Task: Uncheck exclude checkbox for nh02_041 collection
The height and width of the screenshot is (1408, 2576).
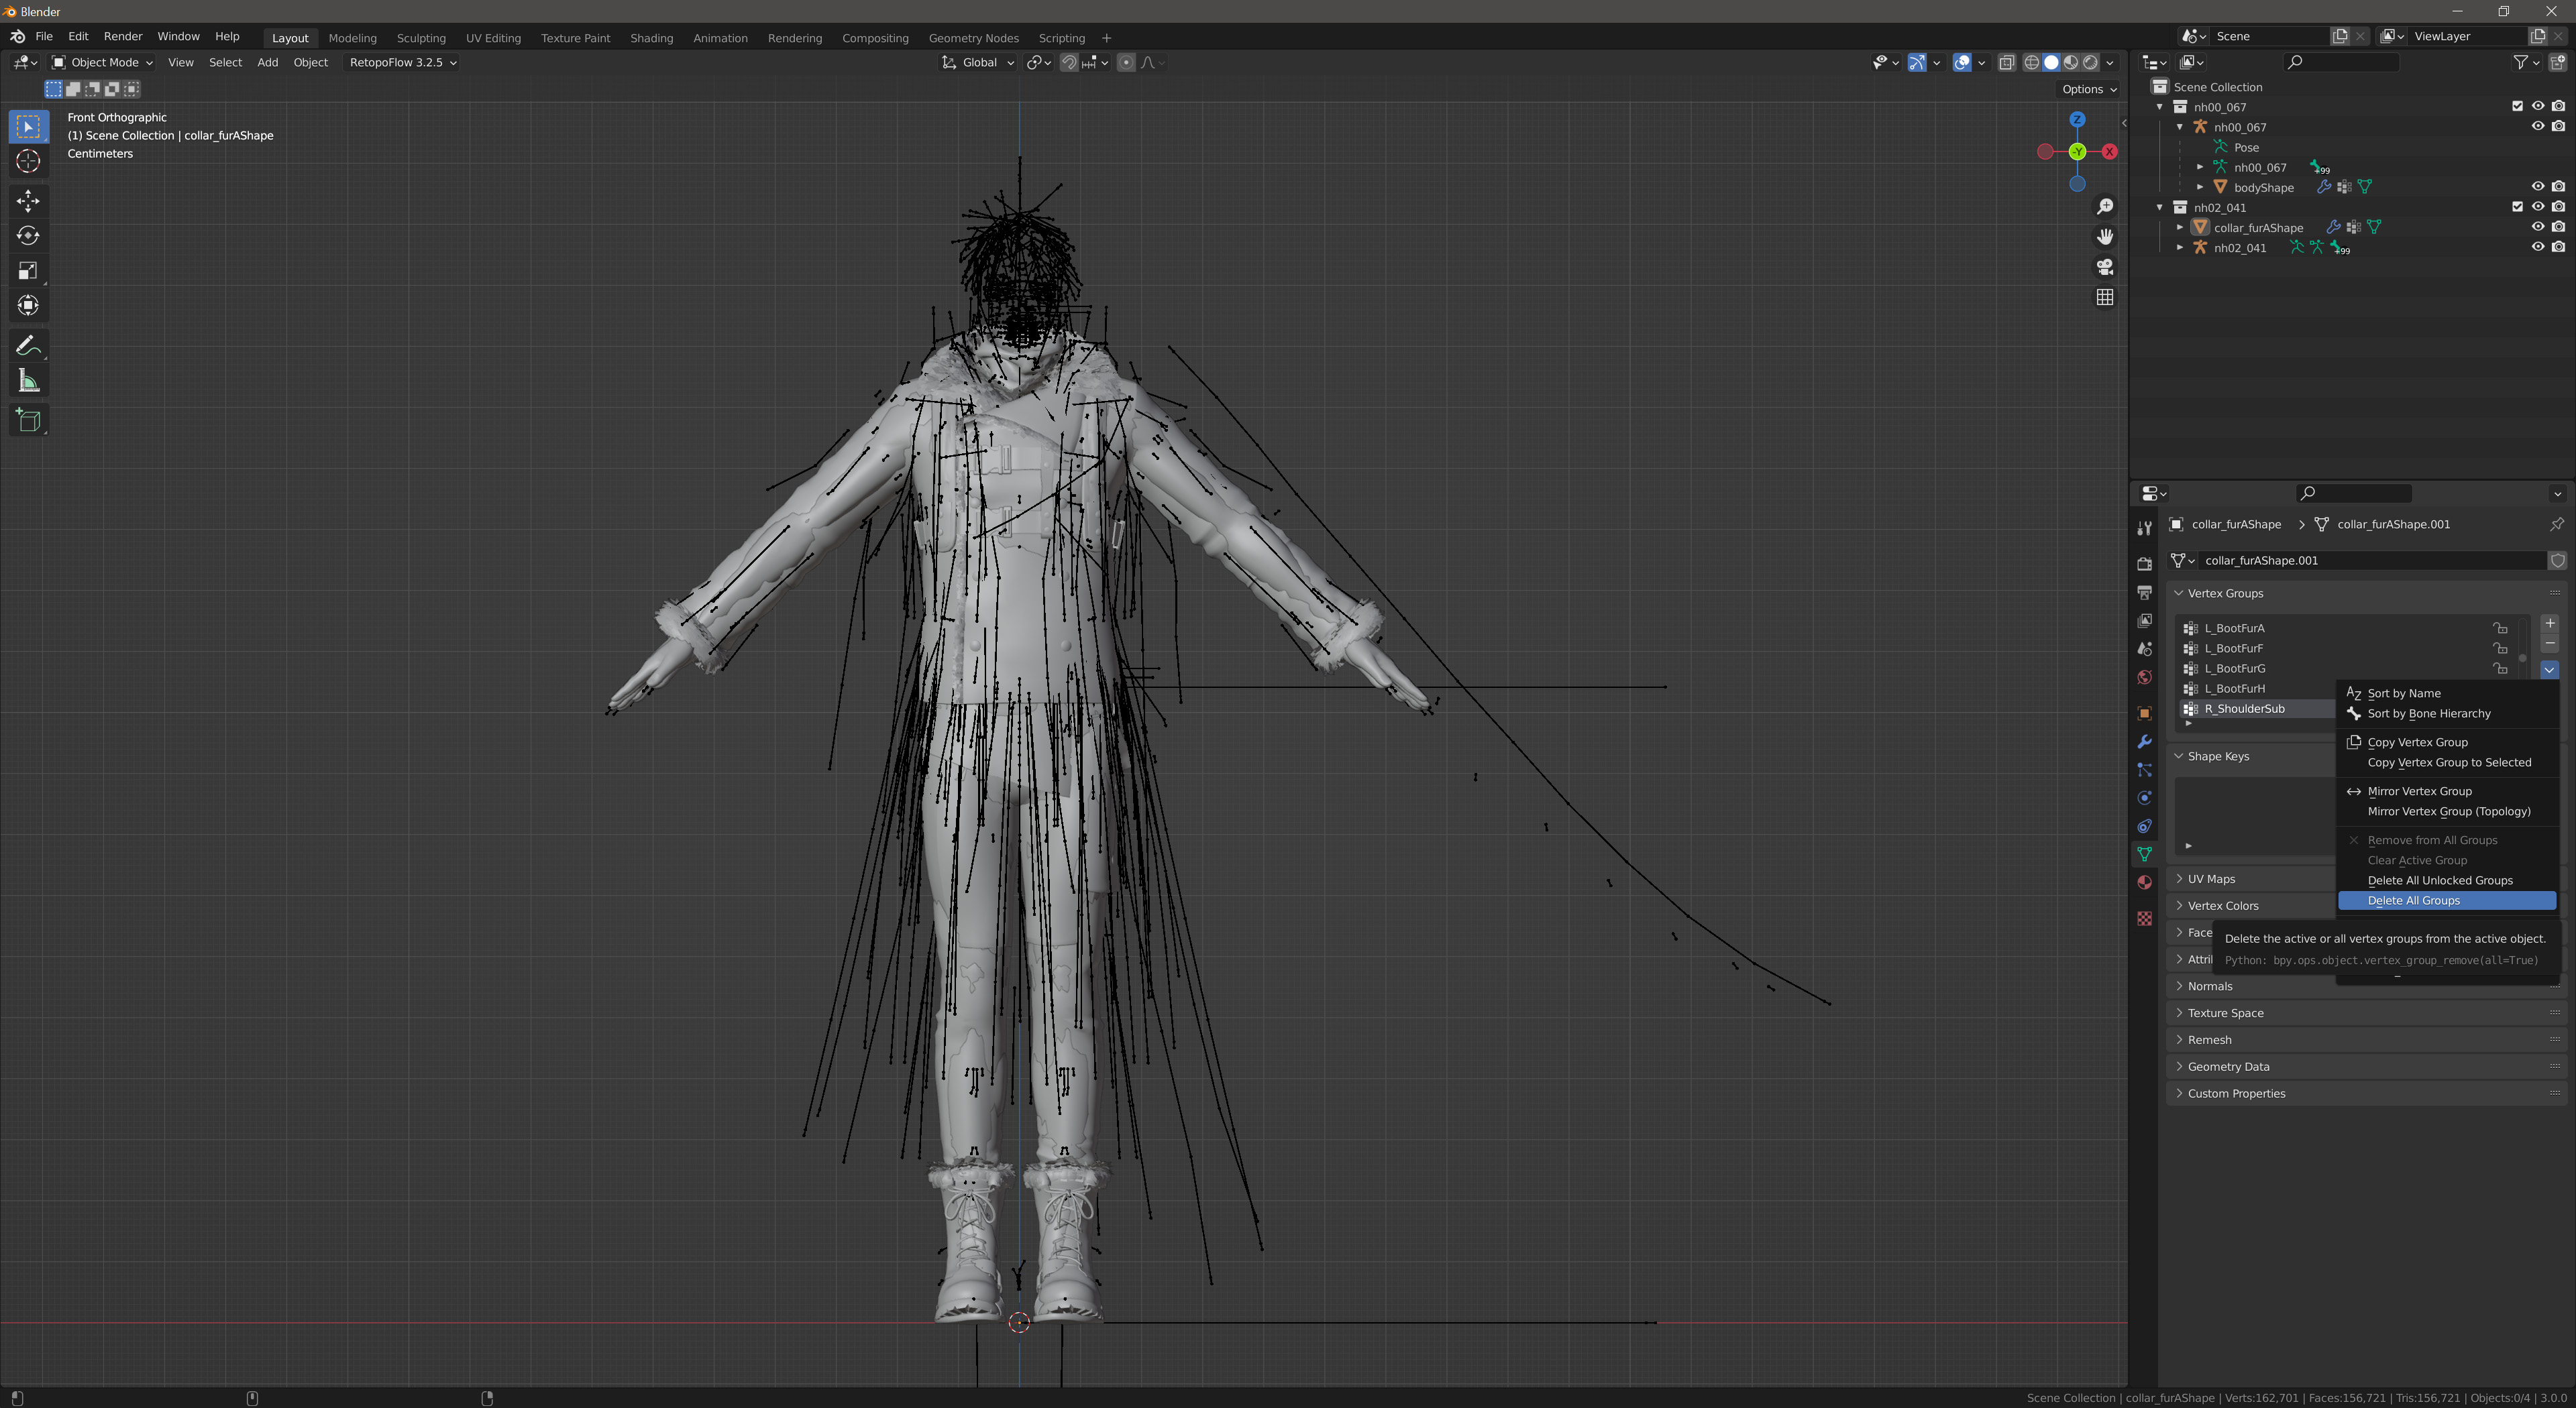Action: click(x=2517, y=207)
